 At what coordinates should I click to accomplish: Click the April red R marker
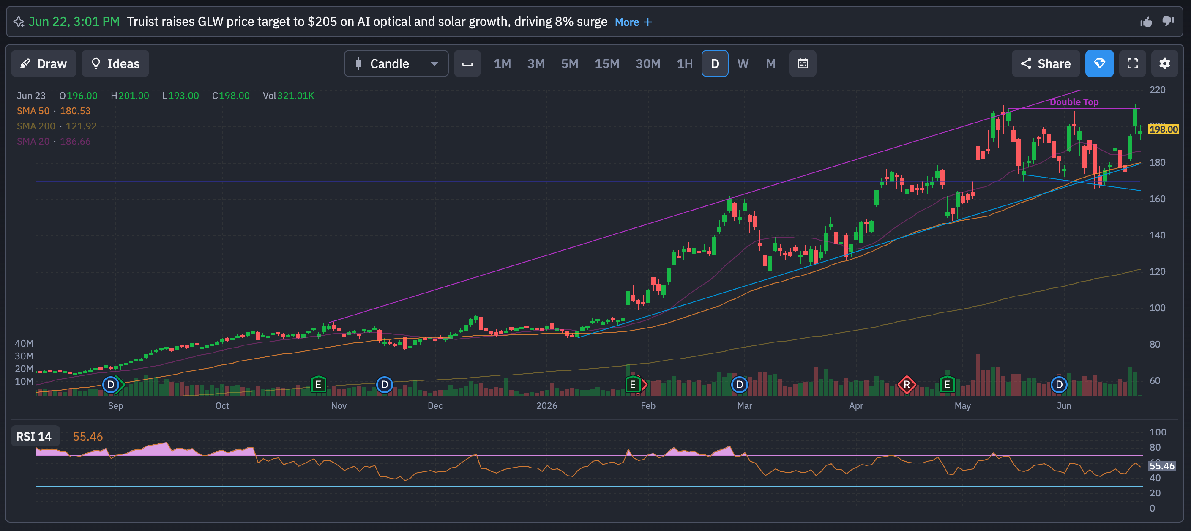[907, 384]
